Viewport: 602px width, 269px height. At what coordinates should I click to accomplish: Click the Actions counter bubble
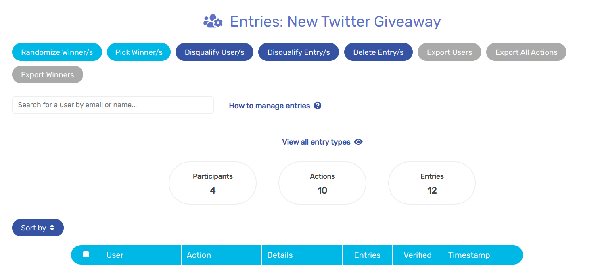[x=322, y=183]
